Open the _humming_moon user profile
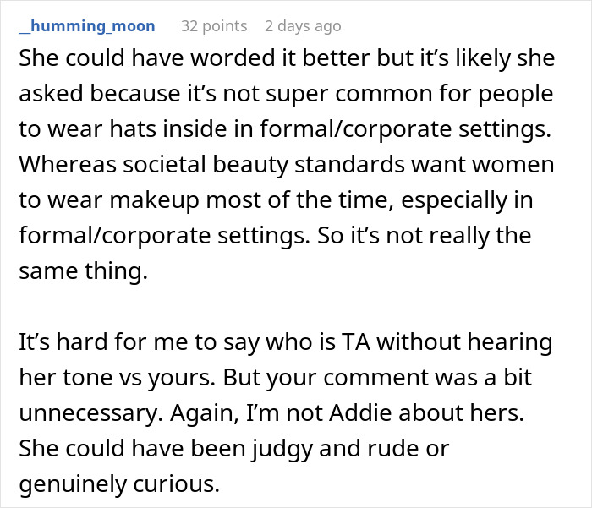Image resolution: width=592 pixels, height=508 pixels. 86,26
